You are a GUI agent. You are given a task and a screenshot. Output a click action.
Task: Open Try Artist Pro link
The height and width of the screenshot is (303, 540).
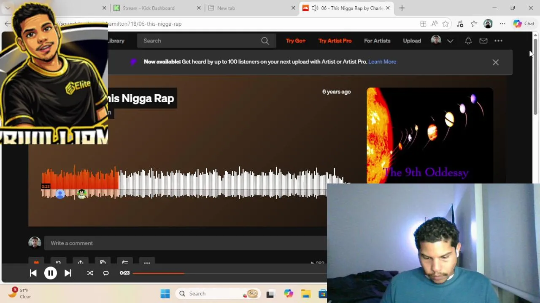(x=335, y=41)
